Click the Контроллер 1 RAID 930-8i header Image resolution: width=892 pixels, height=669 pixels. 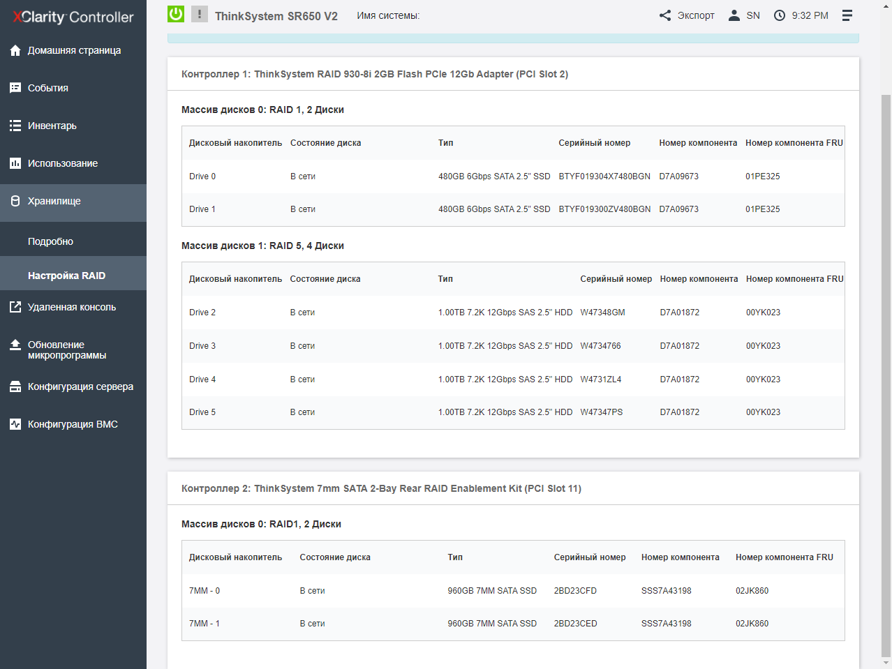375,74
